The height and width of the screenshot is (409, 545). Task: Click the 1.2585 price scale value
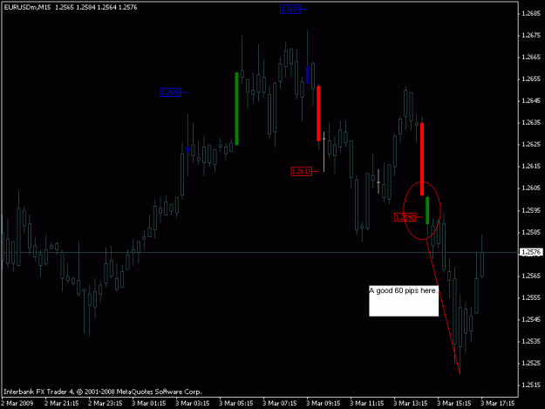(x=531, y=232)
